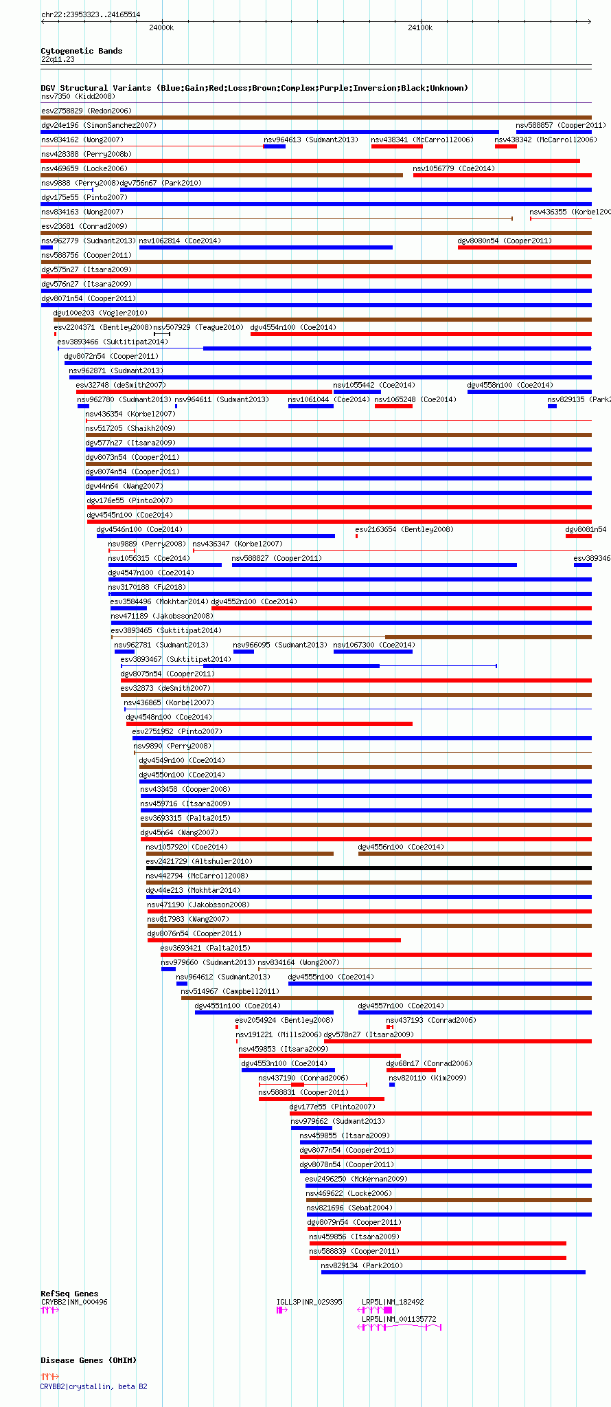Click the LRP5L NM_001135772 gene glyph
Screen dimensions: 611x1407
400,1327
